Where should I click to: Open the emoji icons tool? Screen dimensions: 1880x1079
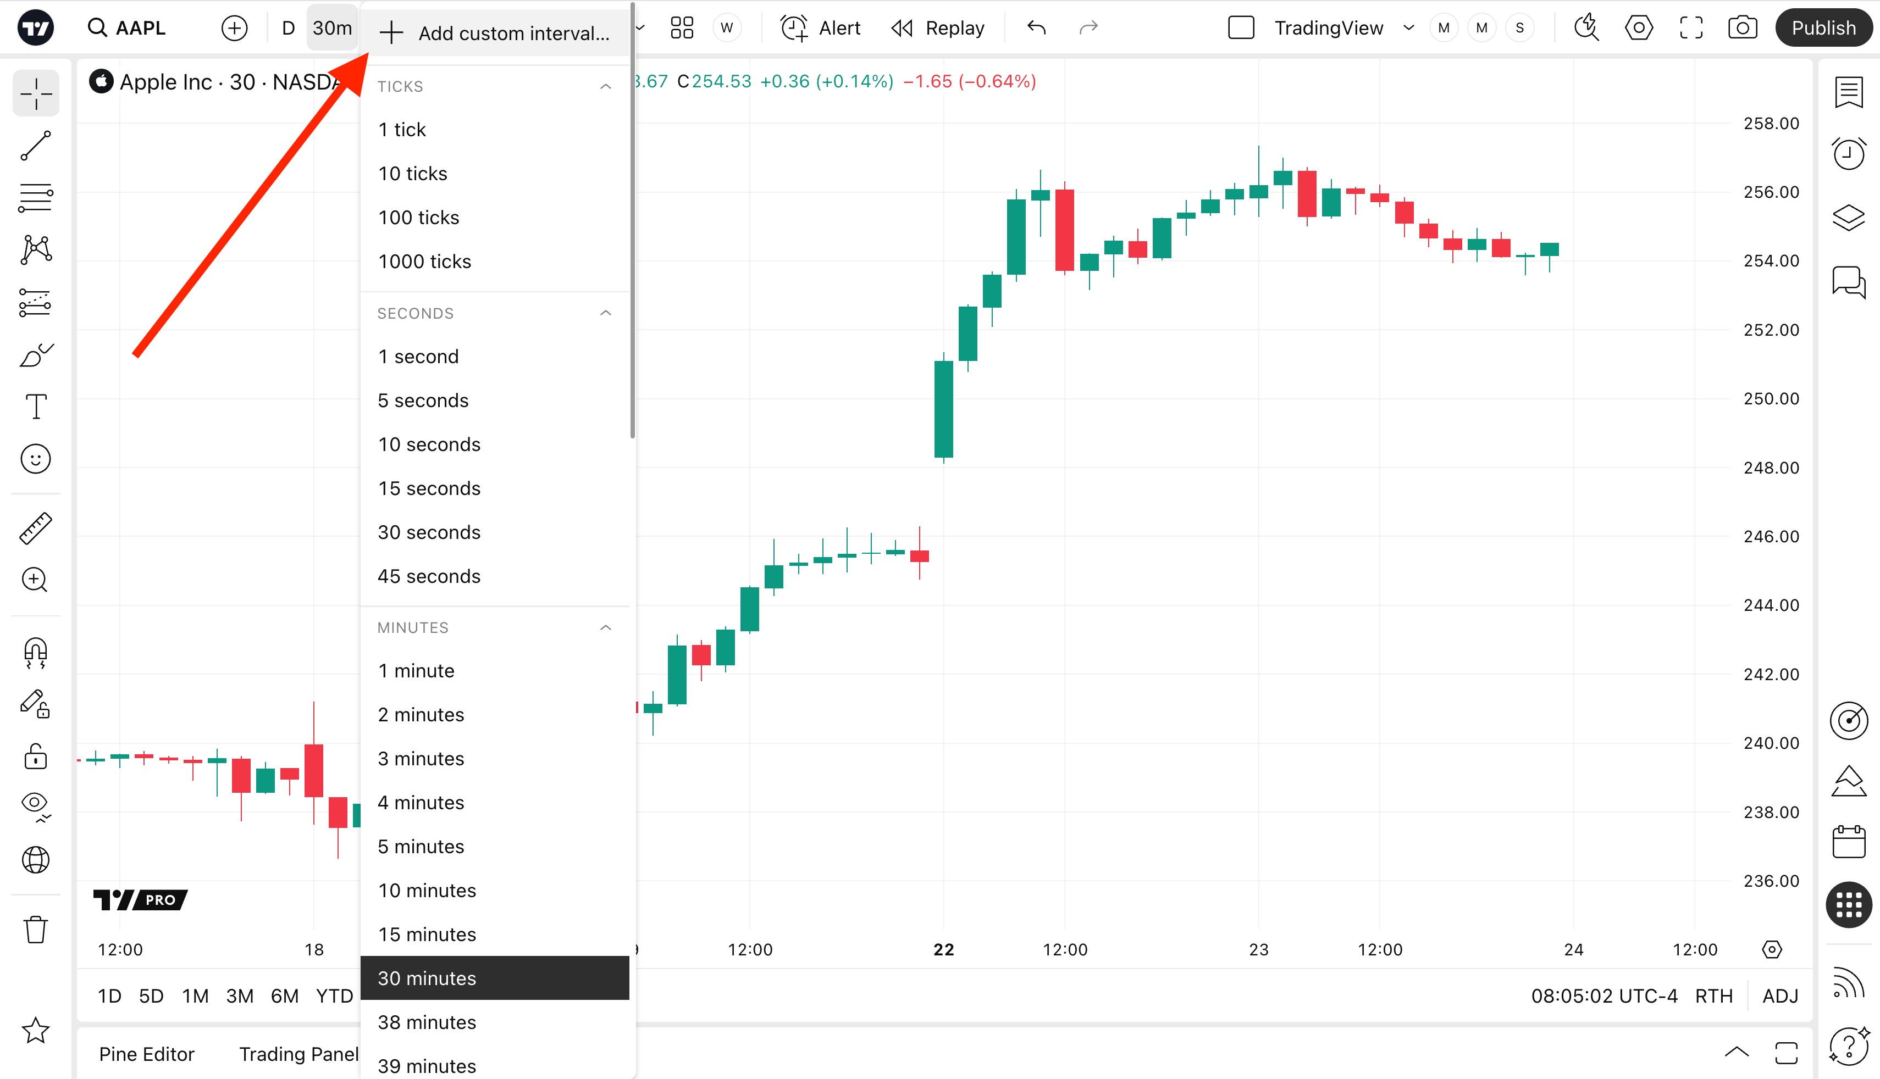pyautogui.click(x=36, y=459)
